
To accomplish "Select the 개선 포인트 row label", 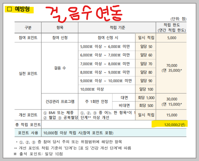I will click(28, 115).
